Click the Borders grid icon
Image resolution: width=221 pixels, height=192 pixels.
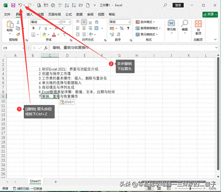pyautogui.click(x=33, y=34)
